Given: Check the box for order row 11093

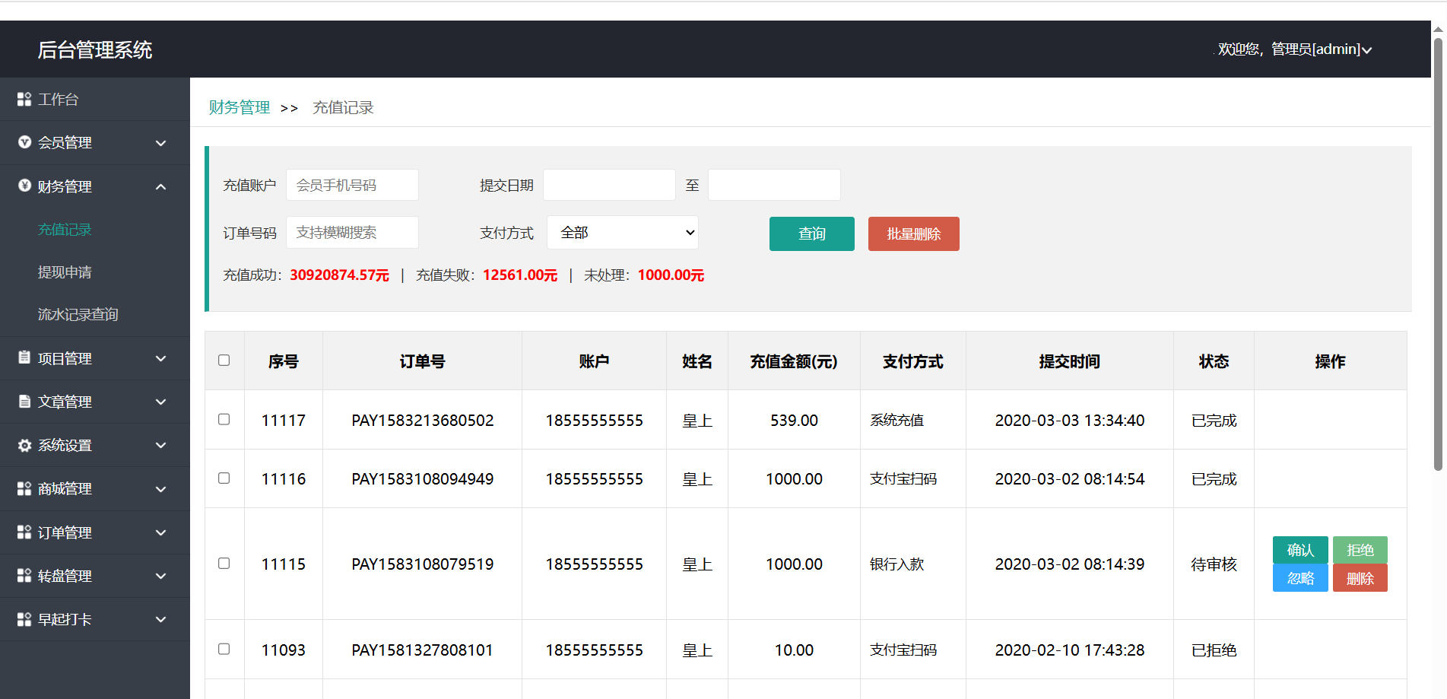Looking at the screenshot, I should (x=224, y=650).
